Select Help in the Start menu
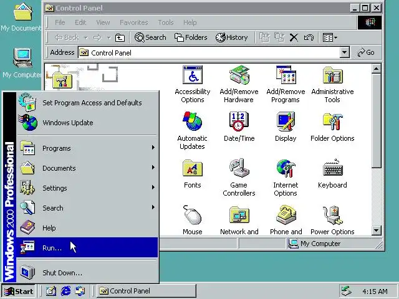 (x=87, y=227)
